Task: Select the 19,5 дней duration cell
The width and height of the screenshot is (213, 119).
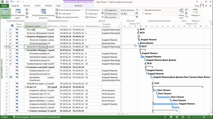Action: [x=53, y=87]
